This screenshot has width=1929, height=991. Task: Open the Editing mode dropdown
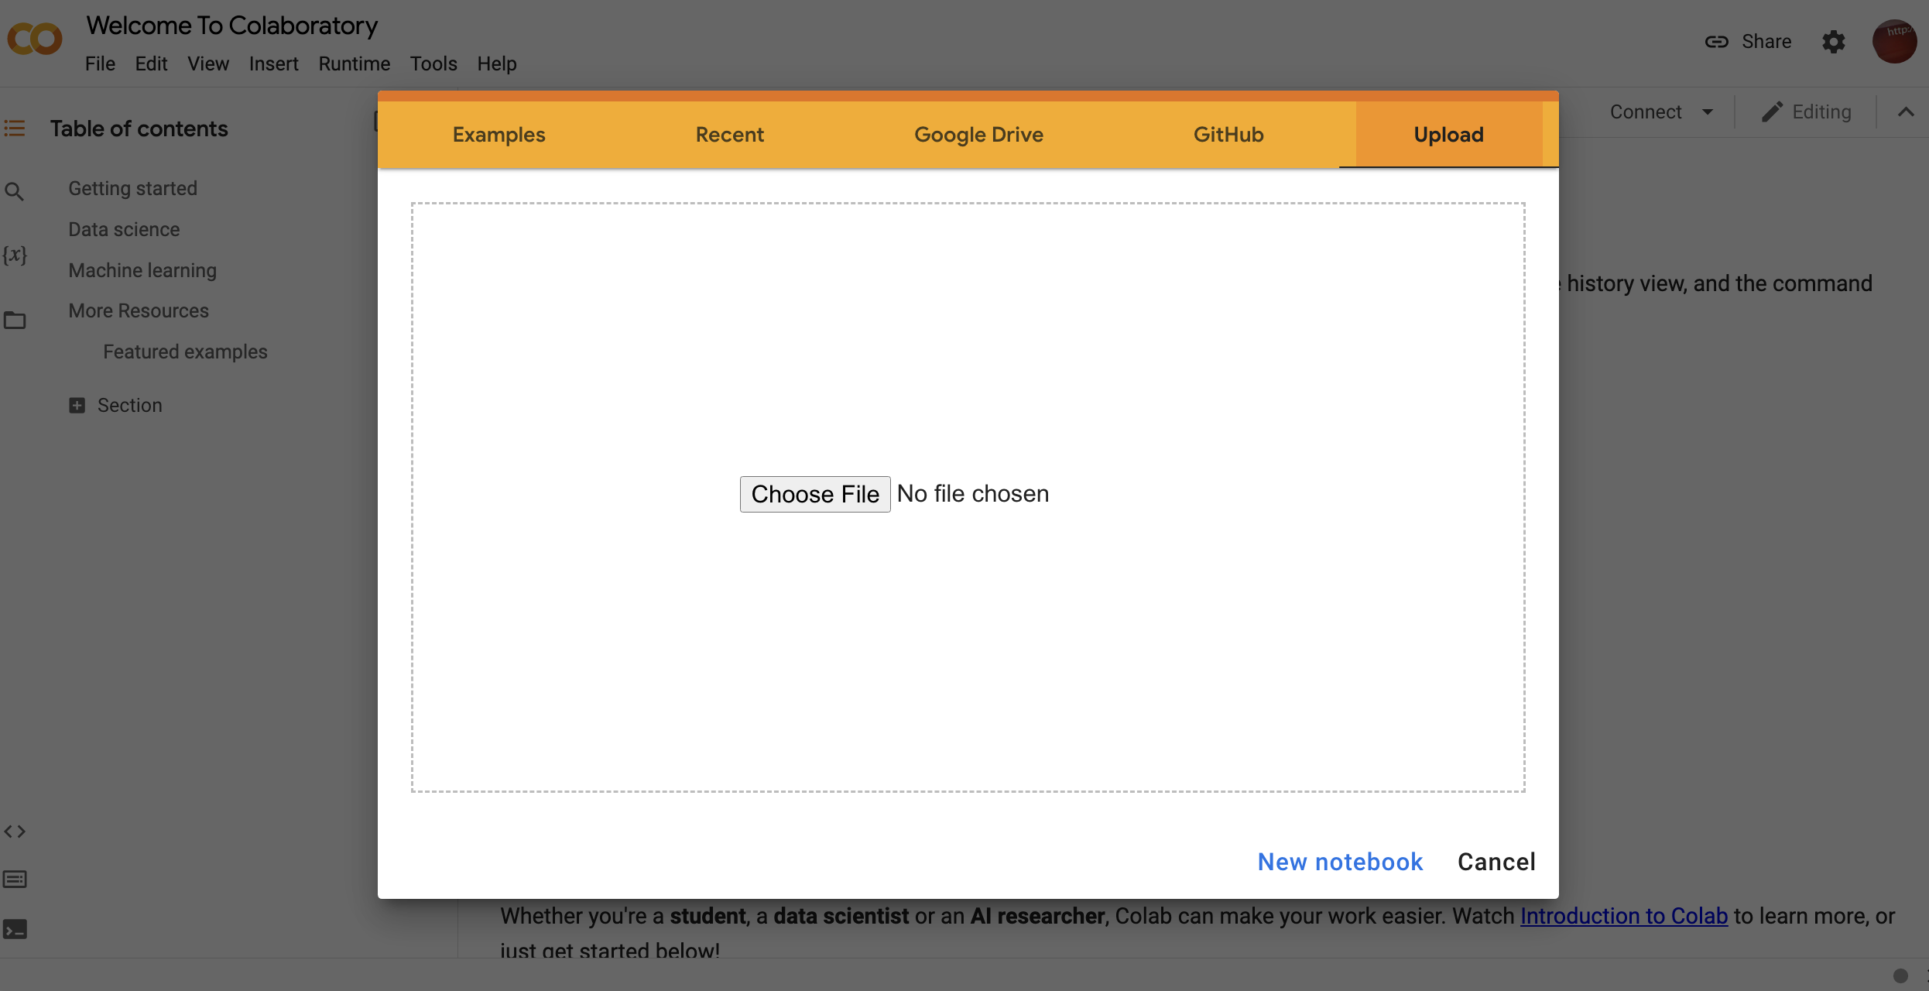point(1807,112)
